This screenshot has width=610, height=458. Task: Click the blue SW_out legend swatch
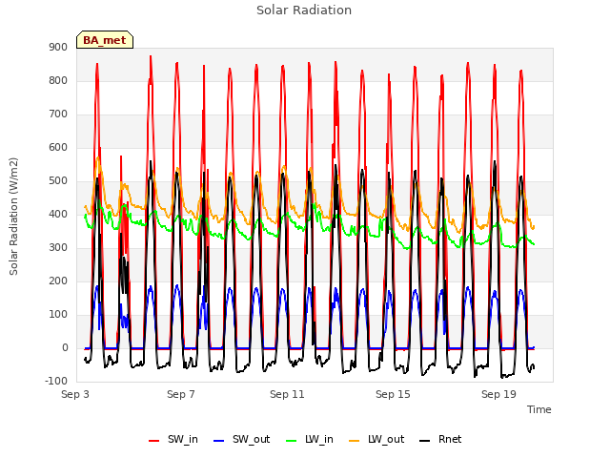[219, 441]
